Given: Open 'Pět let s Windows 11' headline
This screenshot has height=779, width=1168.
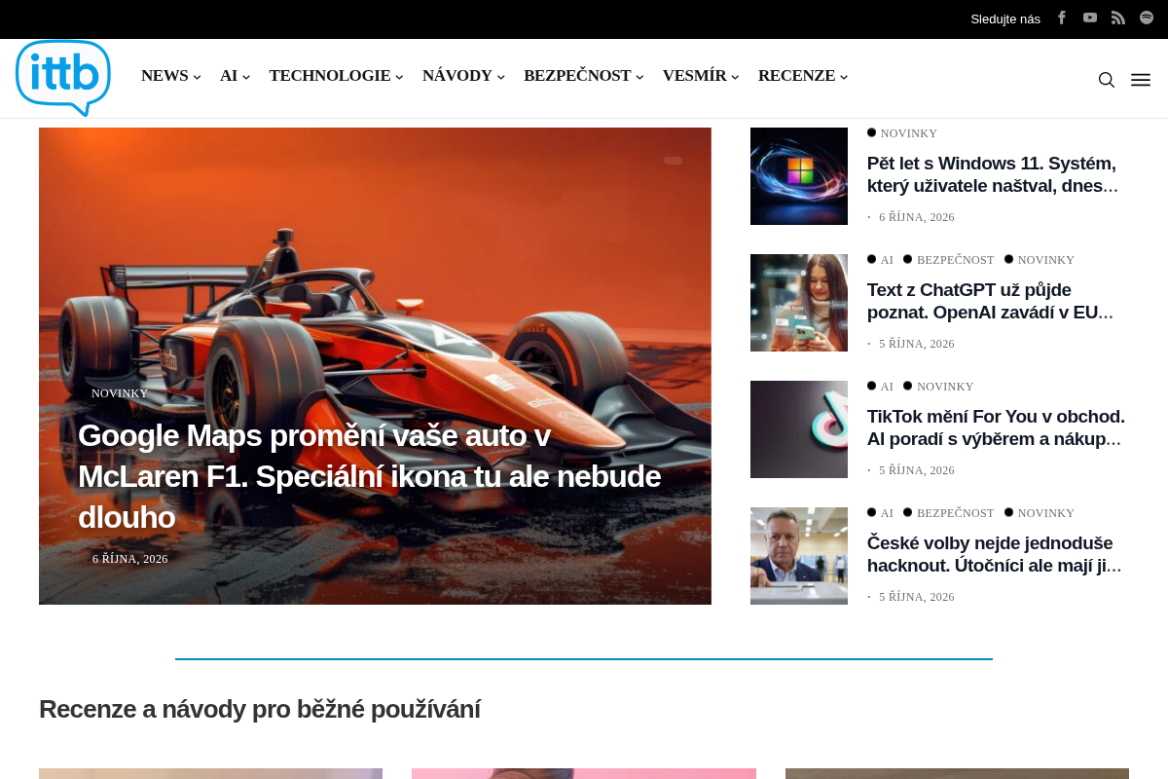Looking at the screenshot, I should point(993,174).
